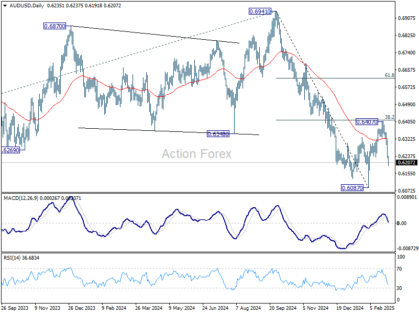
Task: Click the RSI(14) 36.6834 indicator label
Action: [21, 258]
